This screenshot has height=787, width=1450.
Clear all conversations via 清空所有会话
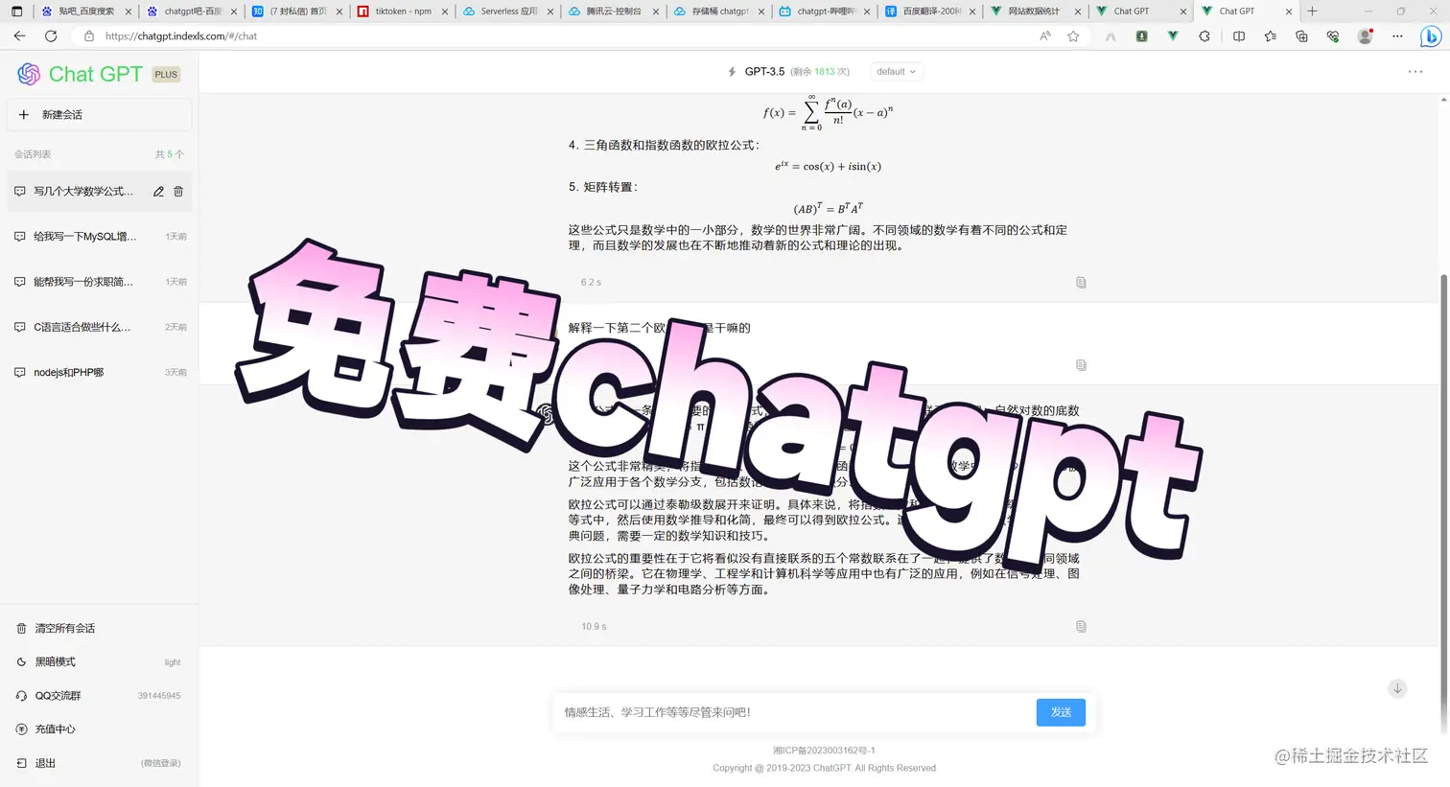coord(100,629)
